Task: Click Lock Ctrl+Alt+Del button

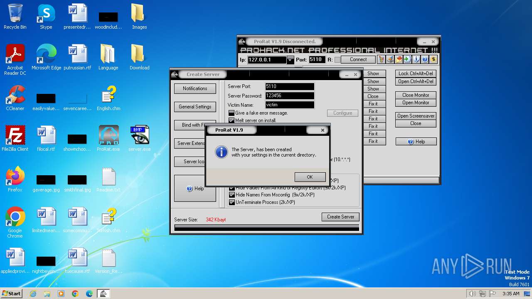Action: pyautogui.click(x=416, y=74)
